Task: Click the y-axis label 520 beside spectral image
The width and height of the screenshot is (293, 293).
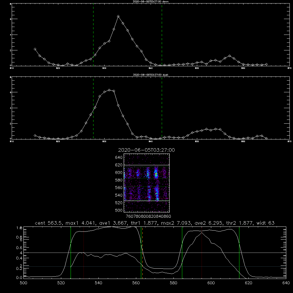Action: pos(119,203)
